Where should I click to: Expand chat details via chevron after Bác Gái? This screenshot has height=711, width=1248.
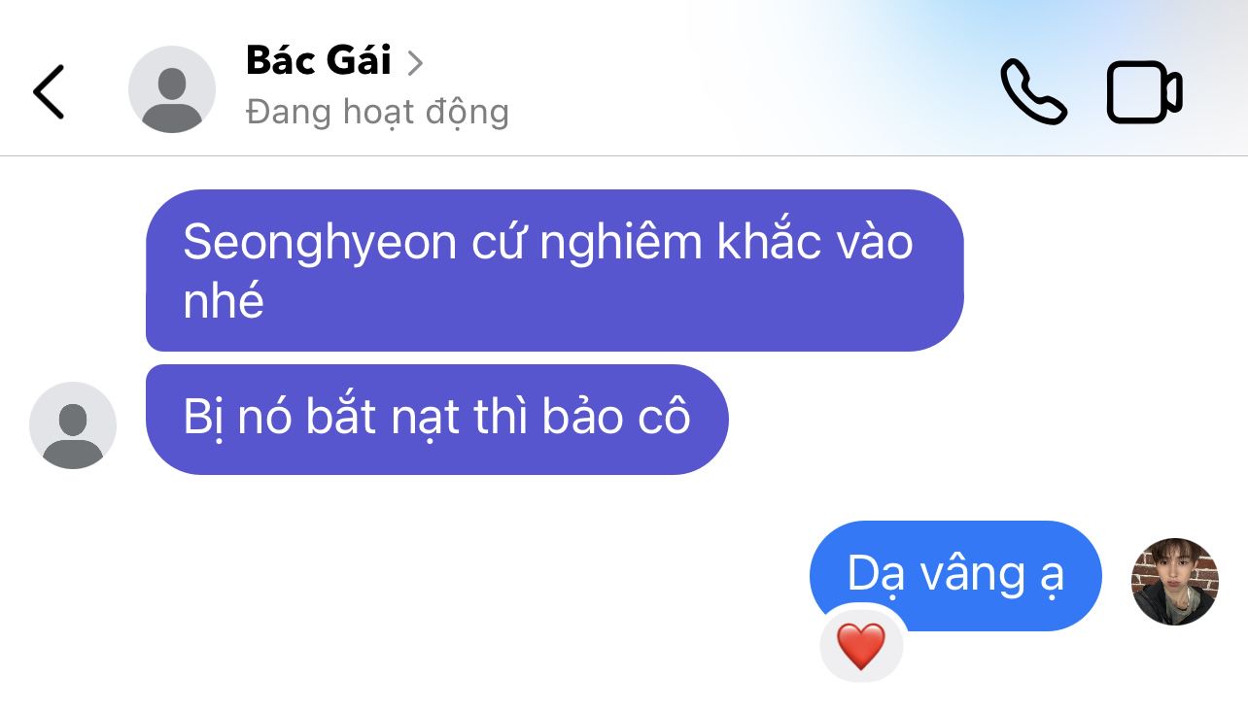415,63
